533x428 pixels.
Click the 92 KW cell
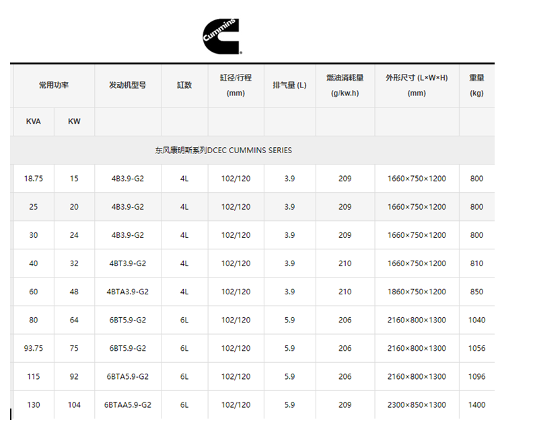(x=74, y=376)
